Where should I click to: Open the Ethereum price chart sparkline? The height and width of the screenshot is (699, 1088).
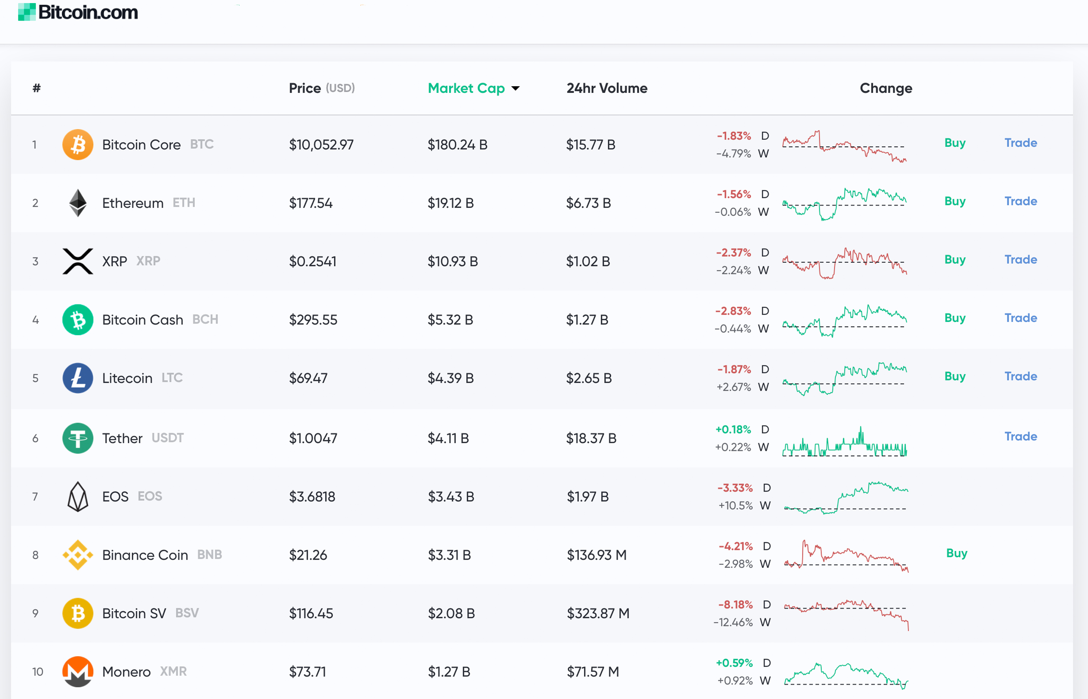pyautogui.click(x=845, y=204)
